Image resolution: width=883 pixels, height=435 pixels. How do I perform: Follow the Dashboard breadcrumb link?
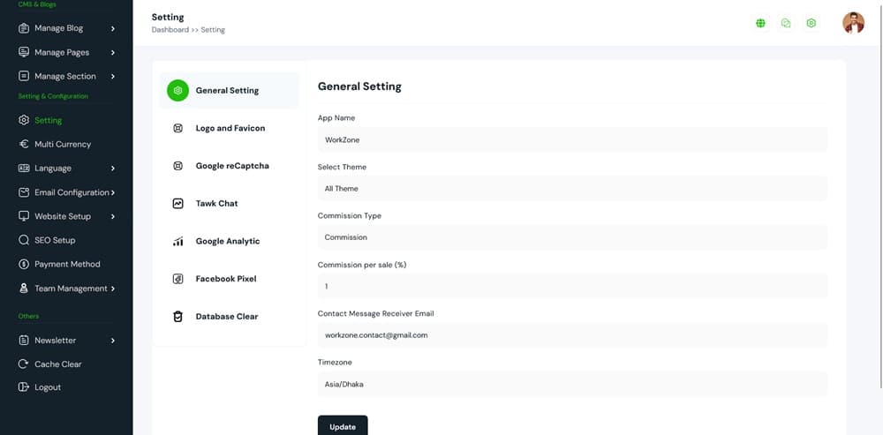(x=170, y=30)
